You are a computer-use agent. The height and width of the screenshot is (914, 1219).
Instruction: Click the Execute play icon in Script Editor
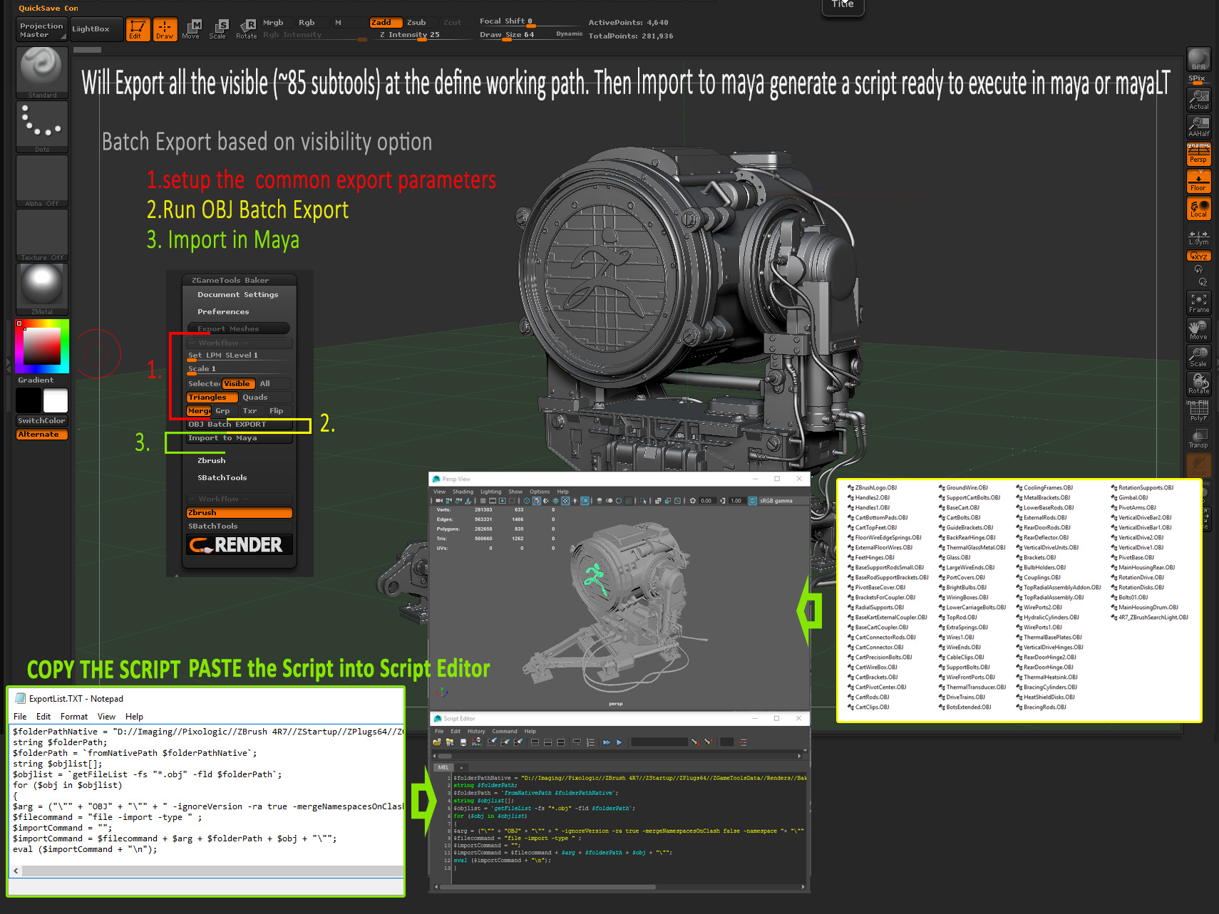pos(619,742)
